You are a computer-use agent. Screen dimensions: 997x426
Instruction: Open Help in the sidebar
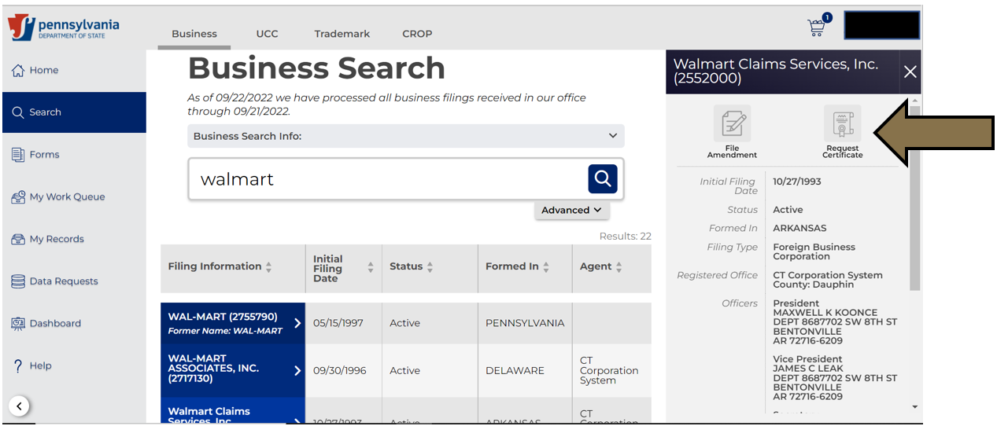[x=73, y=365]
